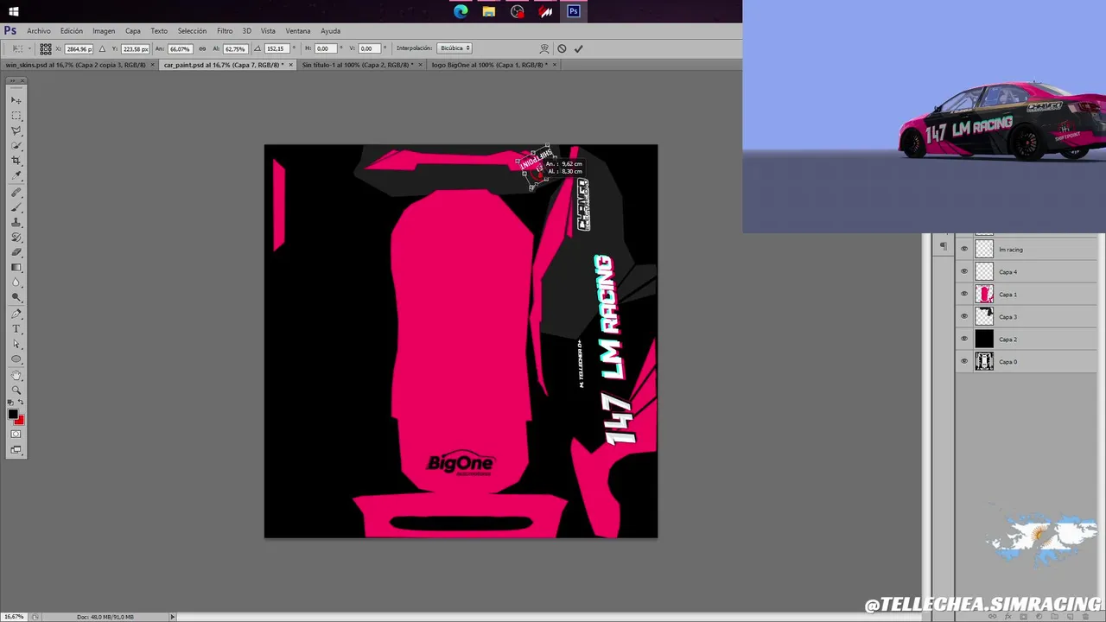Select the Hand tool
The width and height of the screenshot is (1106, 622).
pyautogui.click(x=16, y=376)
